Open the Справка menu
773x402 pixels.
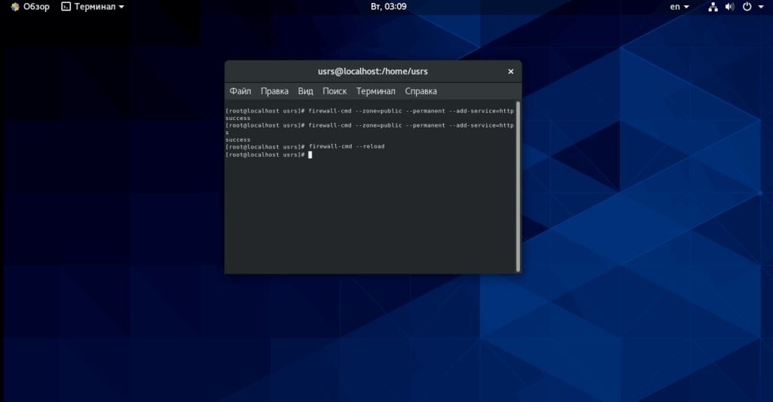coord(421,91)
